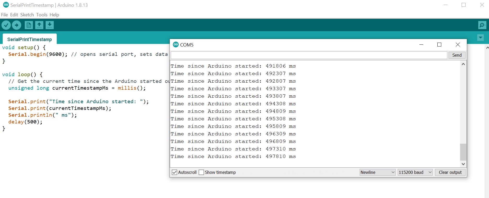Click the editor scroll-up arrow
The height and width of the screenshot is (198, 489).
point(487,48)
